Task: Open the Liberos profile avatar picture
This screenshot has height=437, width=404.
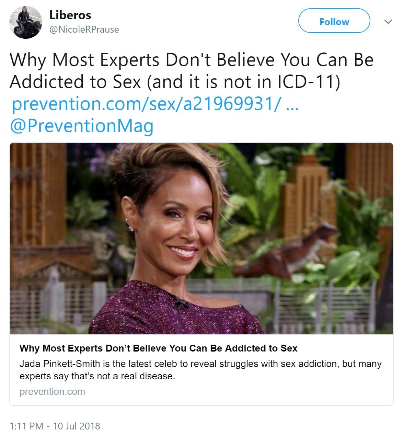Action: (26, 22)
